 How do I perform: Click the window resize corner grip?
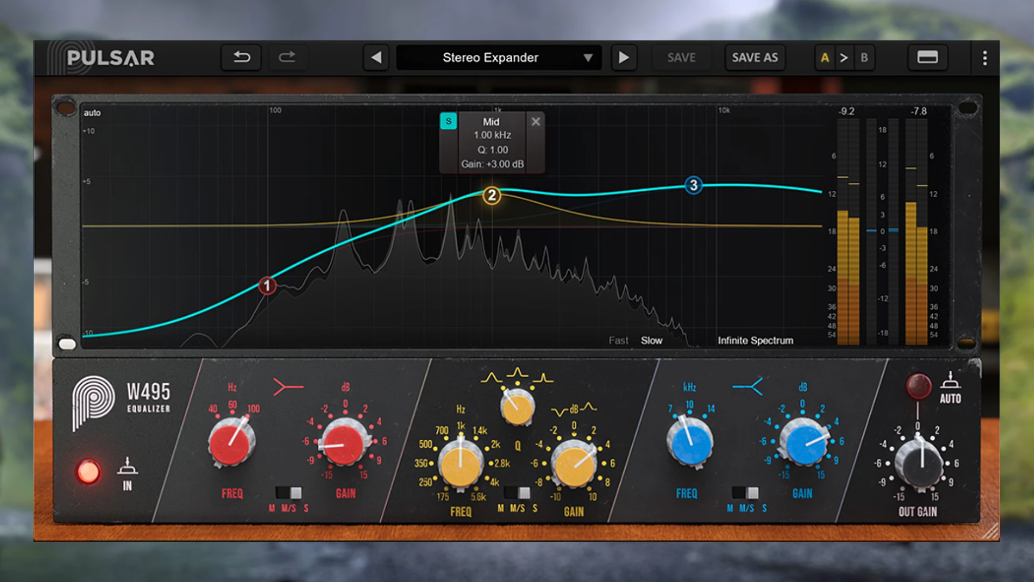pos(990,531)
